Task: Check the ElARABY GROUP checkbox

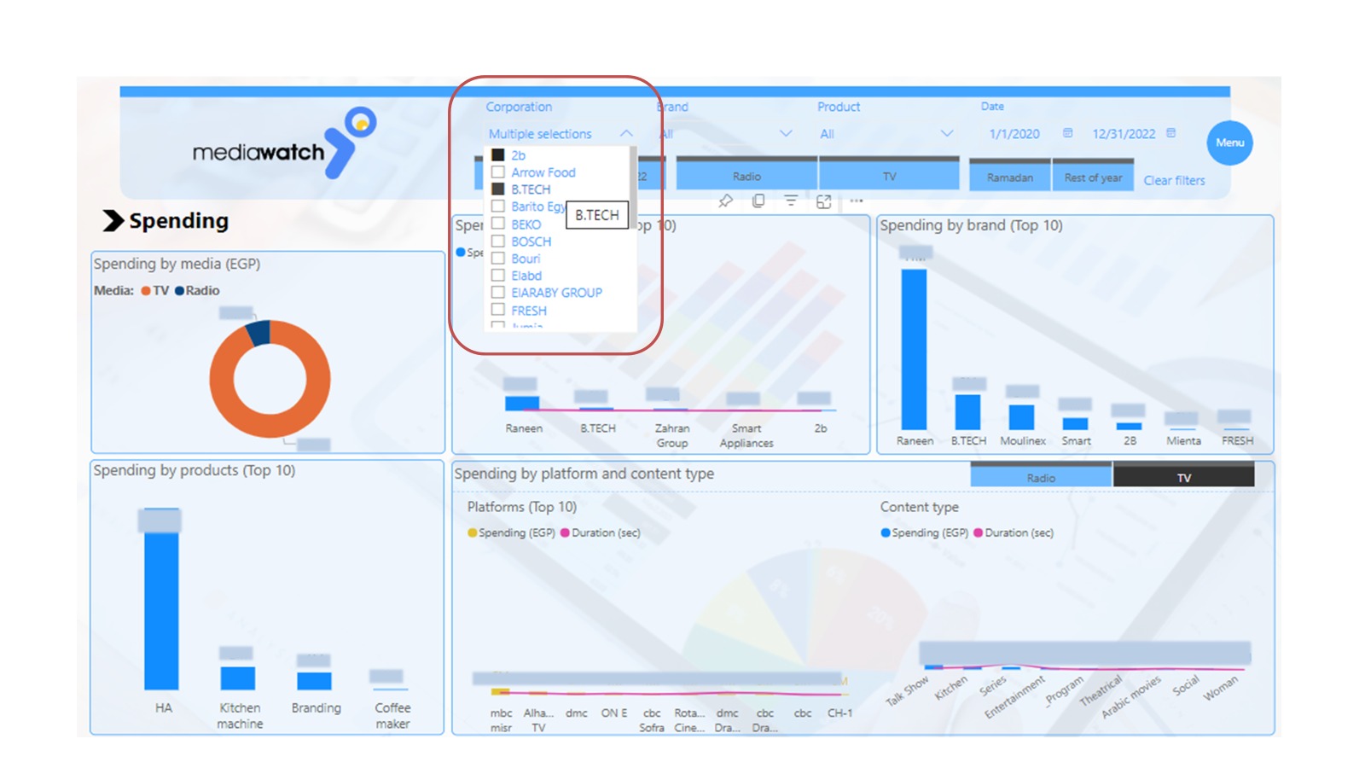Action: coord(498,293)
